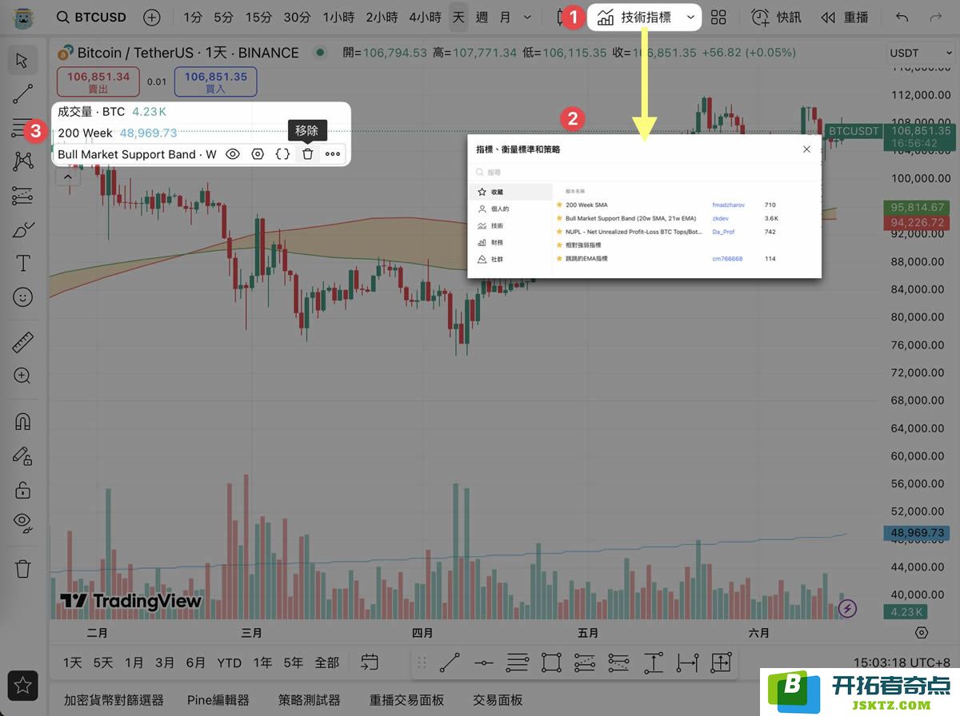960x716 pixels.
Task: Switch to the 1分 timeframe
Action: (193, 17)
